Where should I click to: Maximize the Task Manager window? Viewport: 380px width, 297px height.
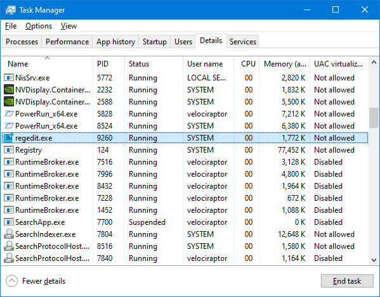coord(336,9)
